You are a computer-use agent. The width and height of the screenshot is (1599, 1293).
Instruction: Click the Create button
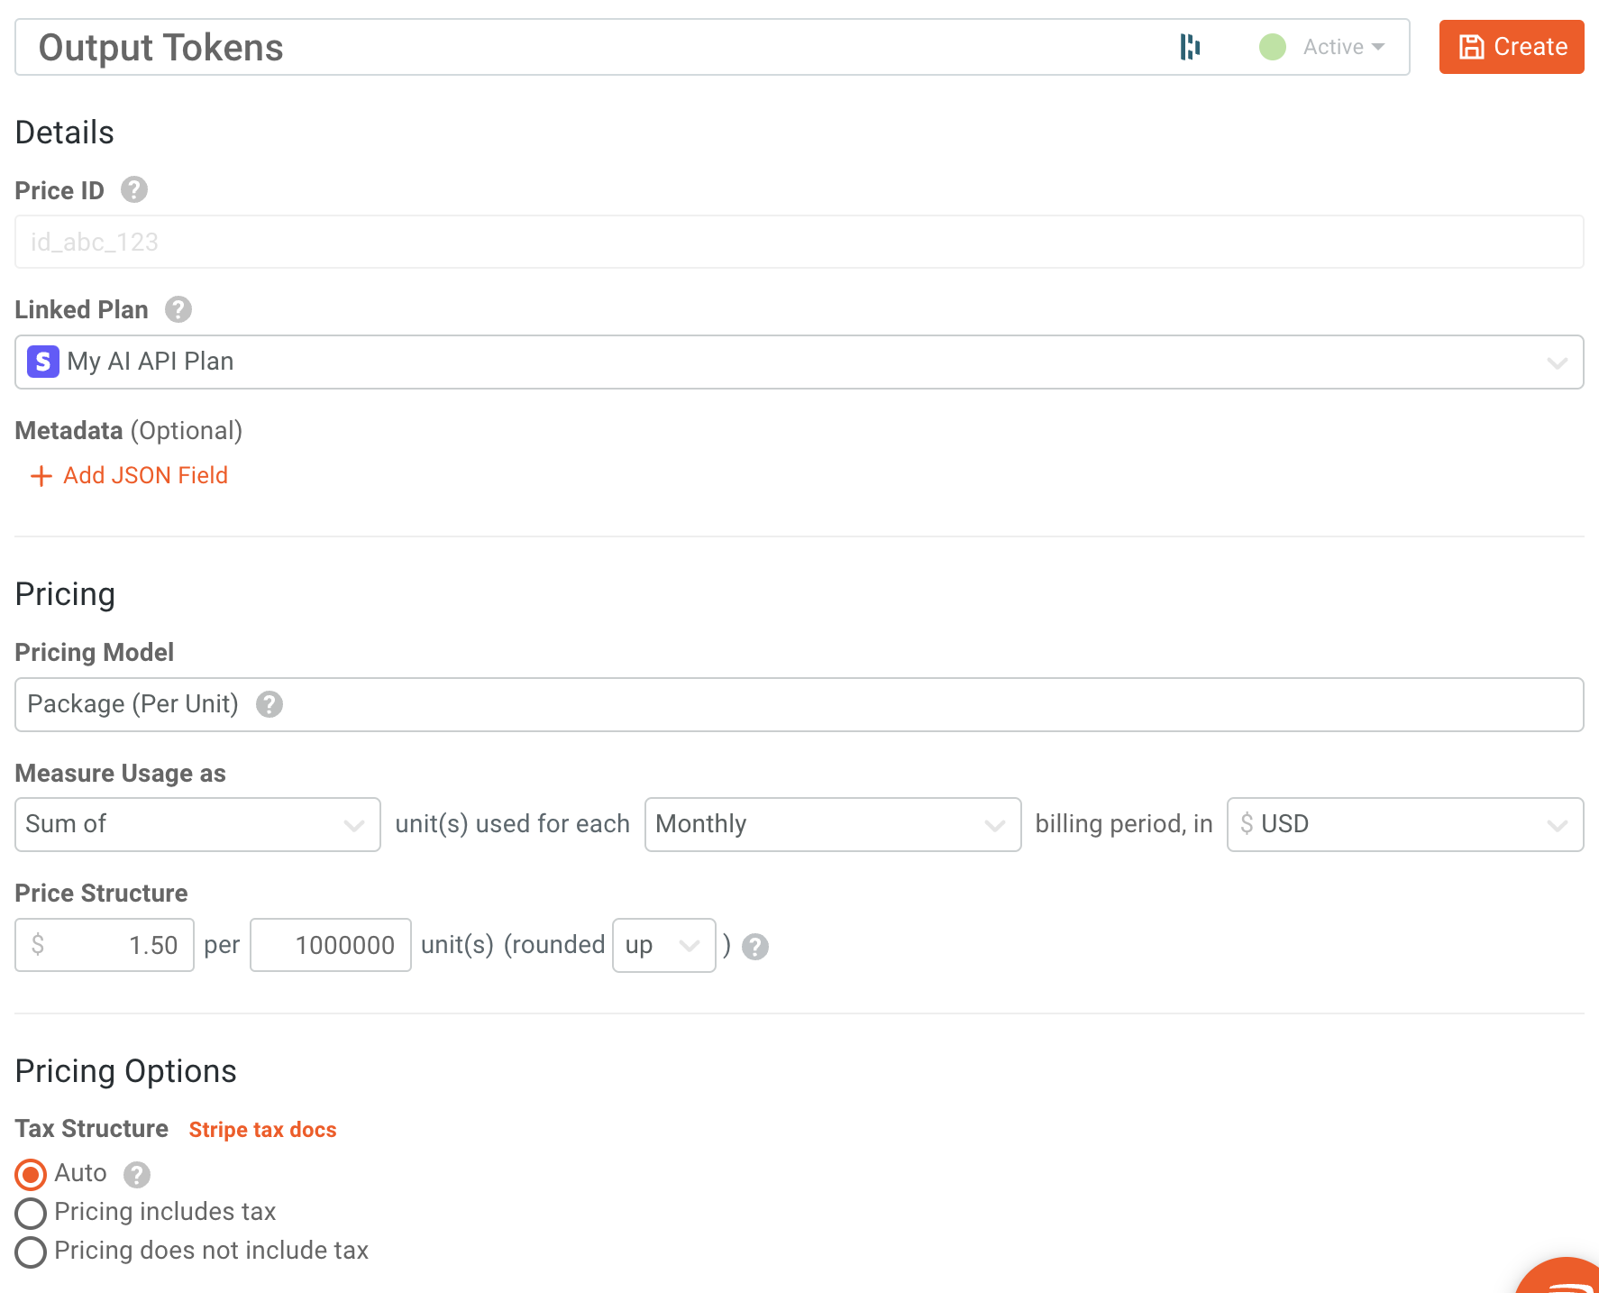(x=1511, y=46)
